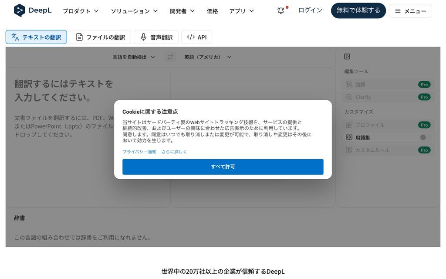Screen dimensions: 446x279
Task: Click the ログイン link
Action: 310,10
